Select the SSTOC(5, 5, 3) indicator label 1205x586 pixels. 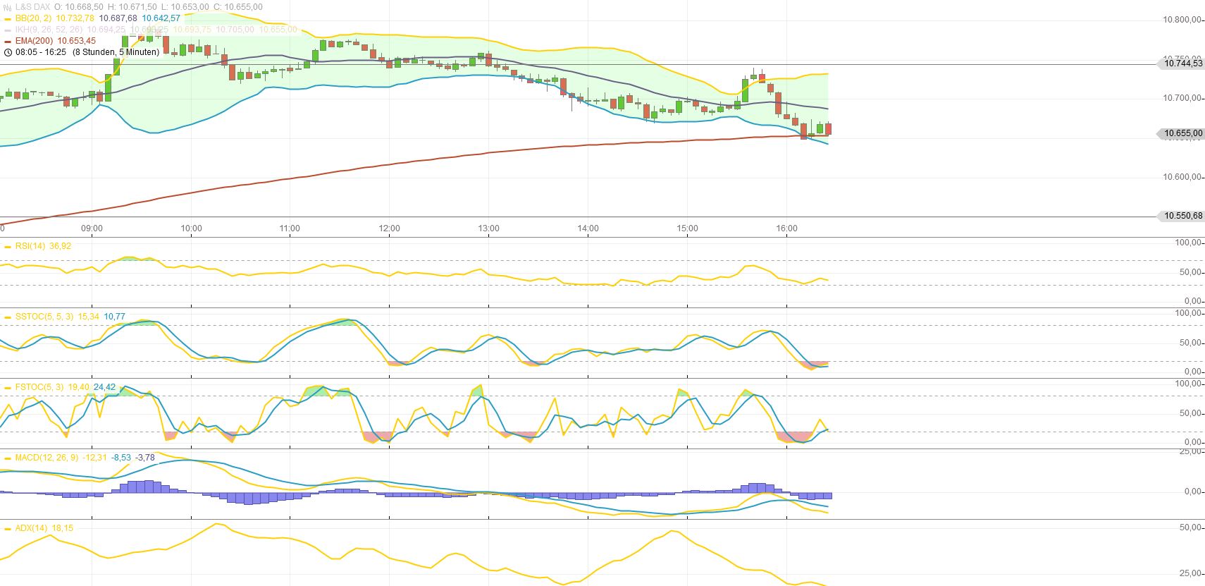click(44, 317)
